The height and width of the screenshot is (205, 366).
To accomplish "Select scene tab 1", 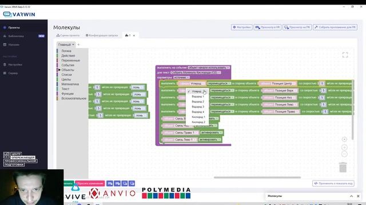I will pyautogui.click(x=128, y=35).
